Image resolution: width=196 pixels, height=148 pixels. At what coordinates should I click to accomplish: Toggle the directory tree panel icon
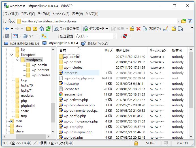coord(44,36)
